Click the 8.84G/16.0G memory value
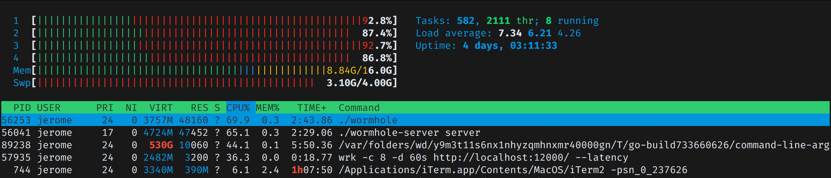Screen dimensions: 831x178 pyautogui.click(x=359, y=70)
